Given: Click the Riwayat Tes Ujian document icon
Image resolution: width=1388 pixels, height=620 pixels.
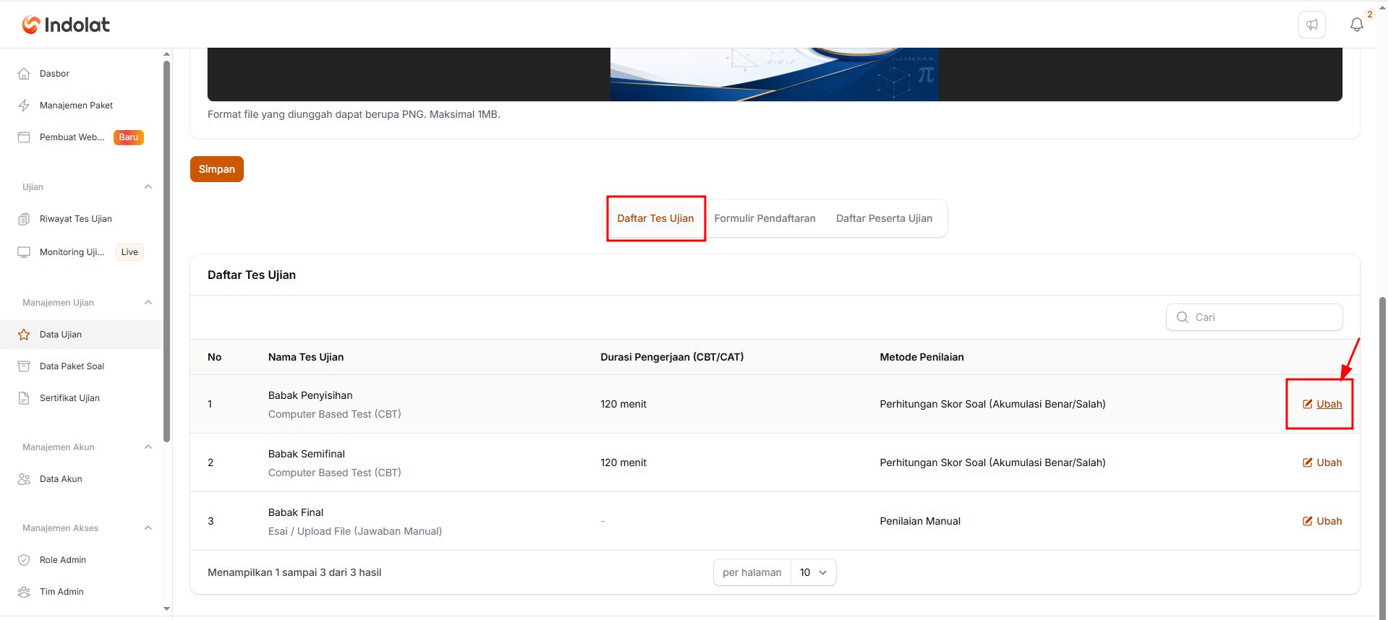Looking at the screenshot, I should [x=24, y=219].
